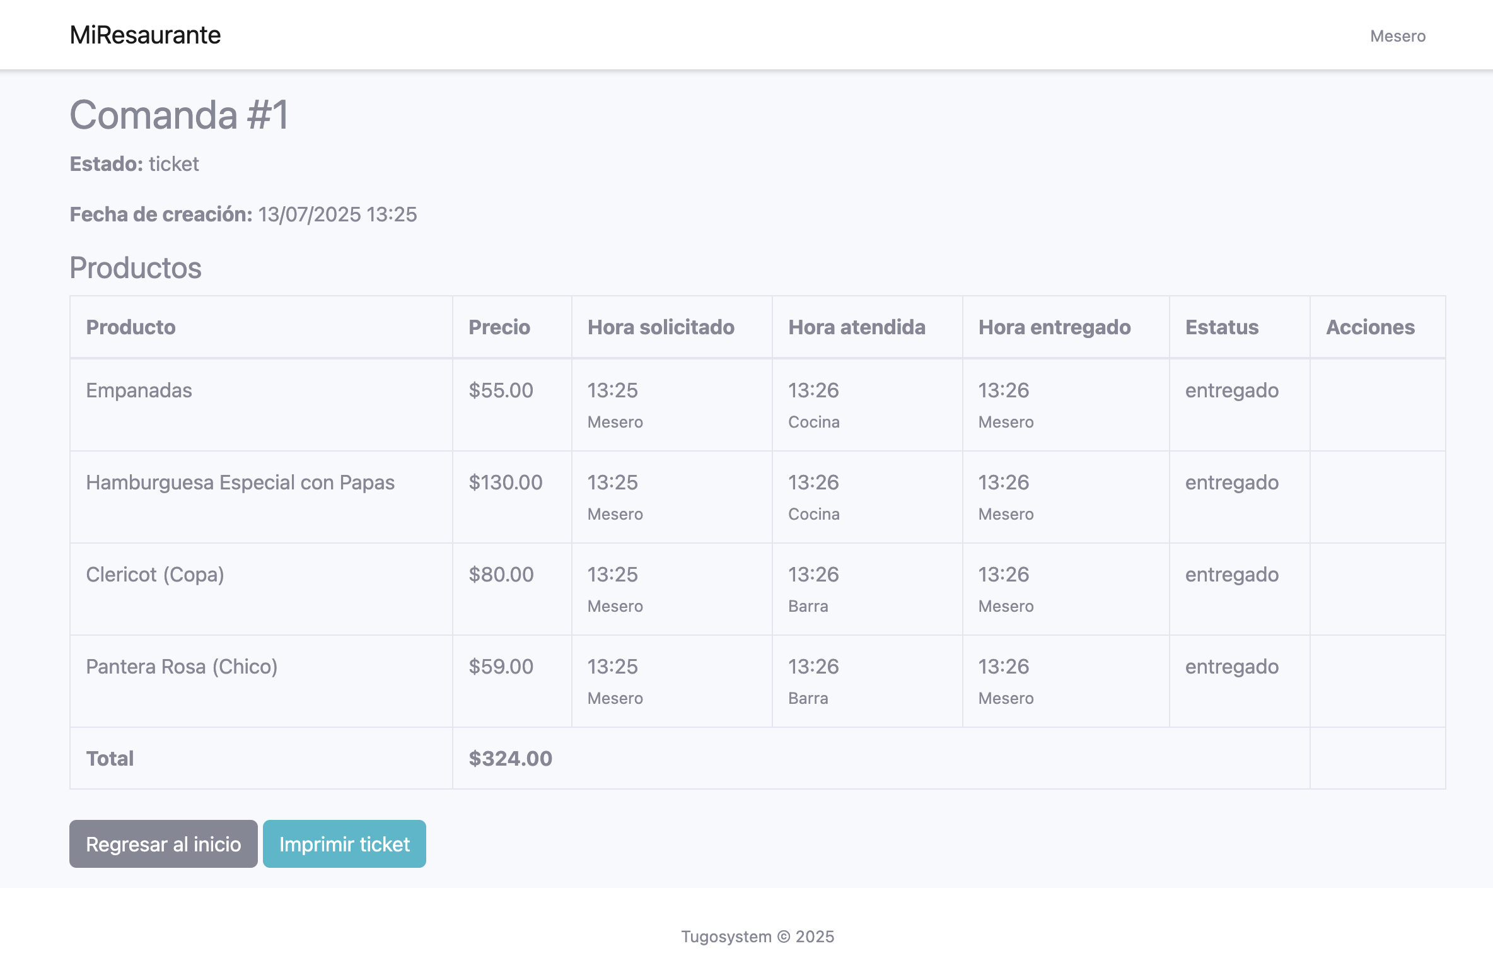Click the Regresar al inicio button
Image resolution: width=1493 pixels, height=970 pixels.
coord(163,844)
